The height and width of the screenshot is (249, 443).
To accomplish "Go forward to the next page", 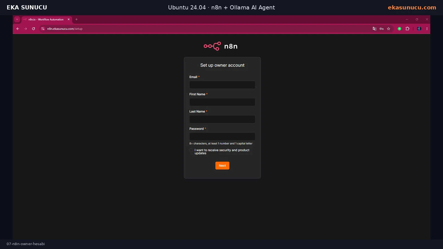I will click(x=25, y=29).
